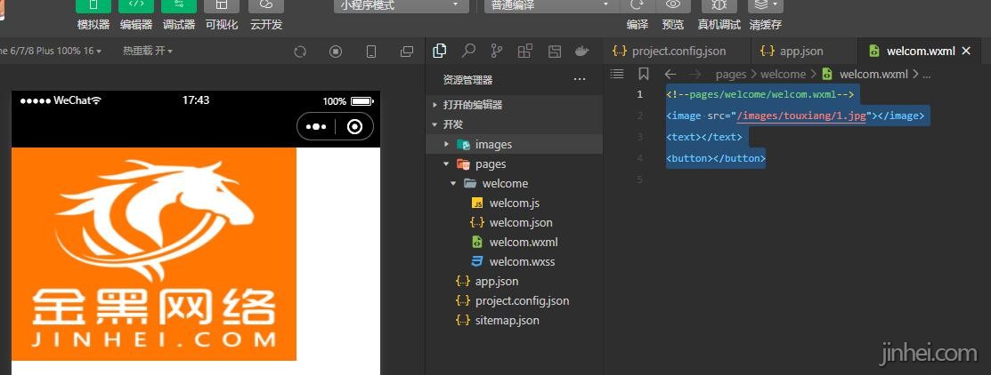Image resolution: width=991 pixels, height=375 pixels.
Task: Click the editor outline list icon
Action: [x=617, y=74]
